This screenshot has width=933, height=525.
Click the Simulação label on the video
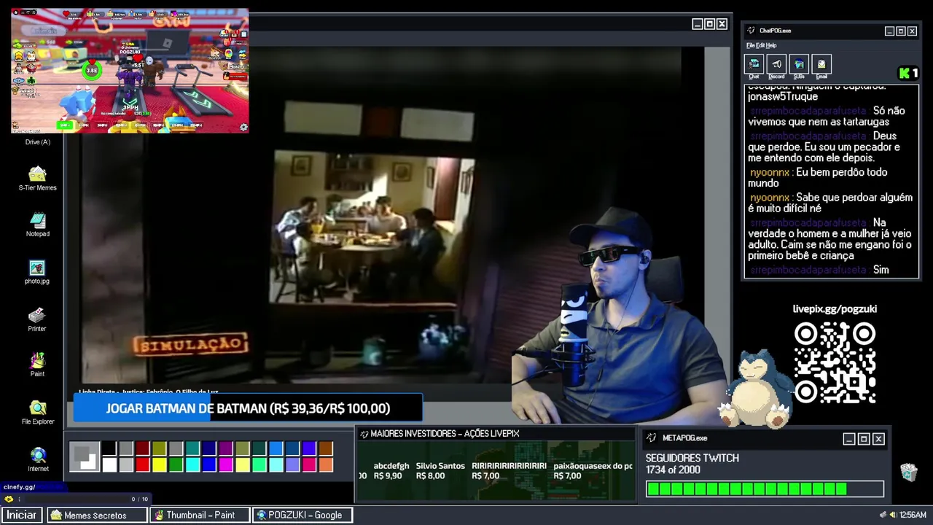[x=190, y=345]
